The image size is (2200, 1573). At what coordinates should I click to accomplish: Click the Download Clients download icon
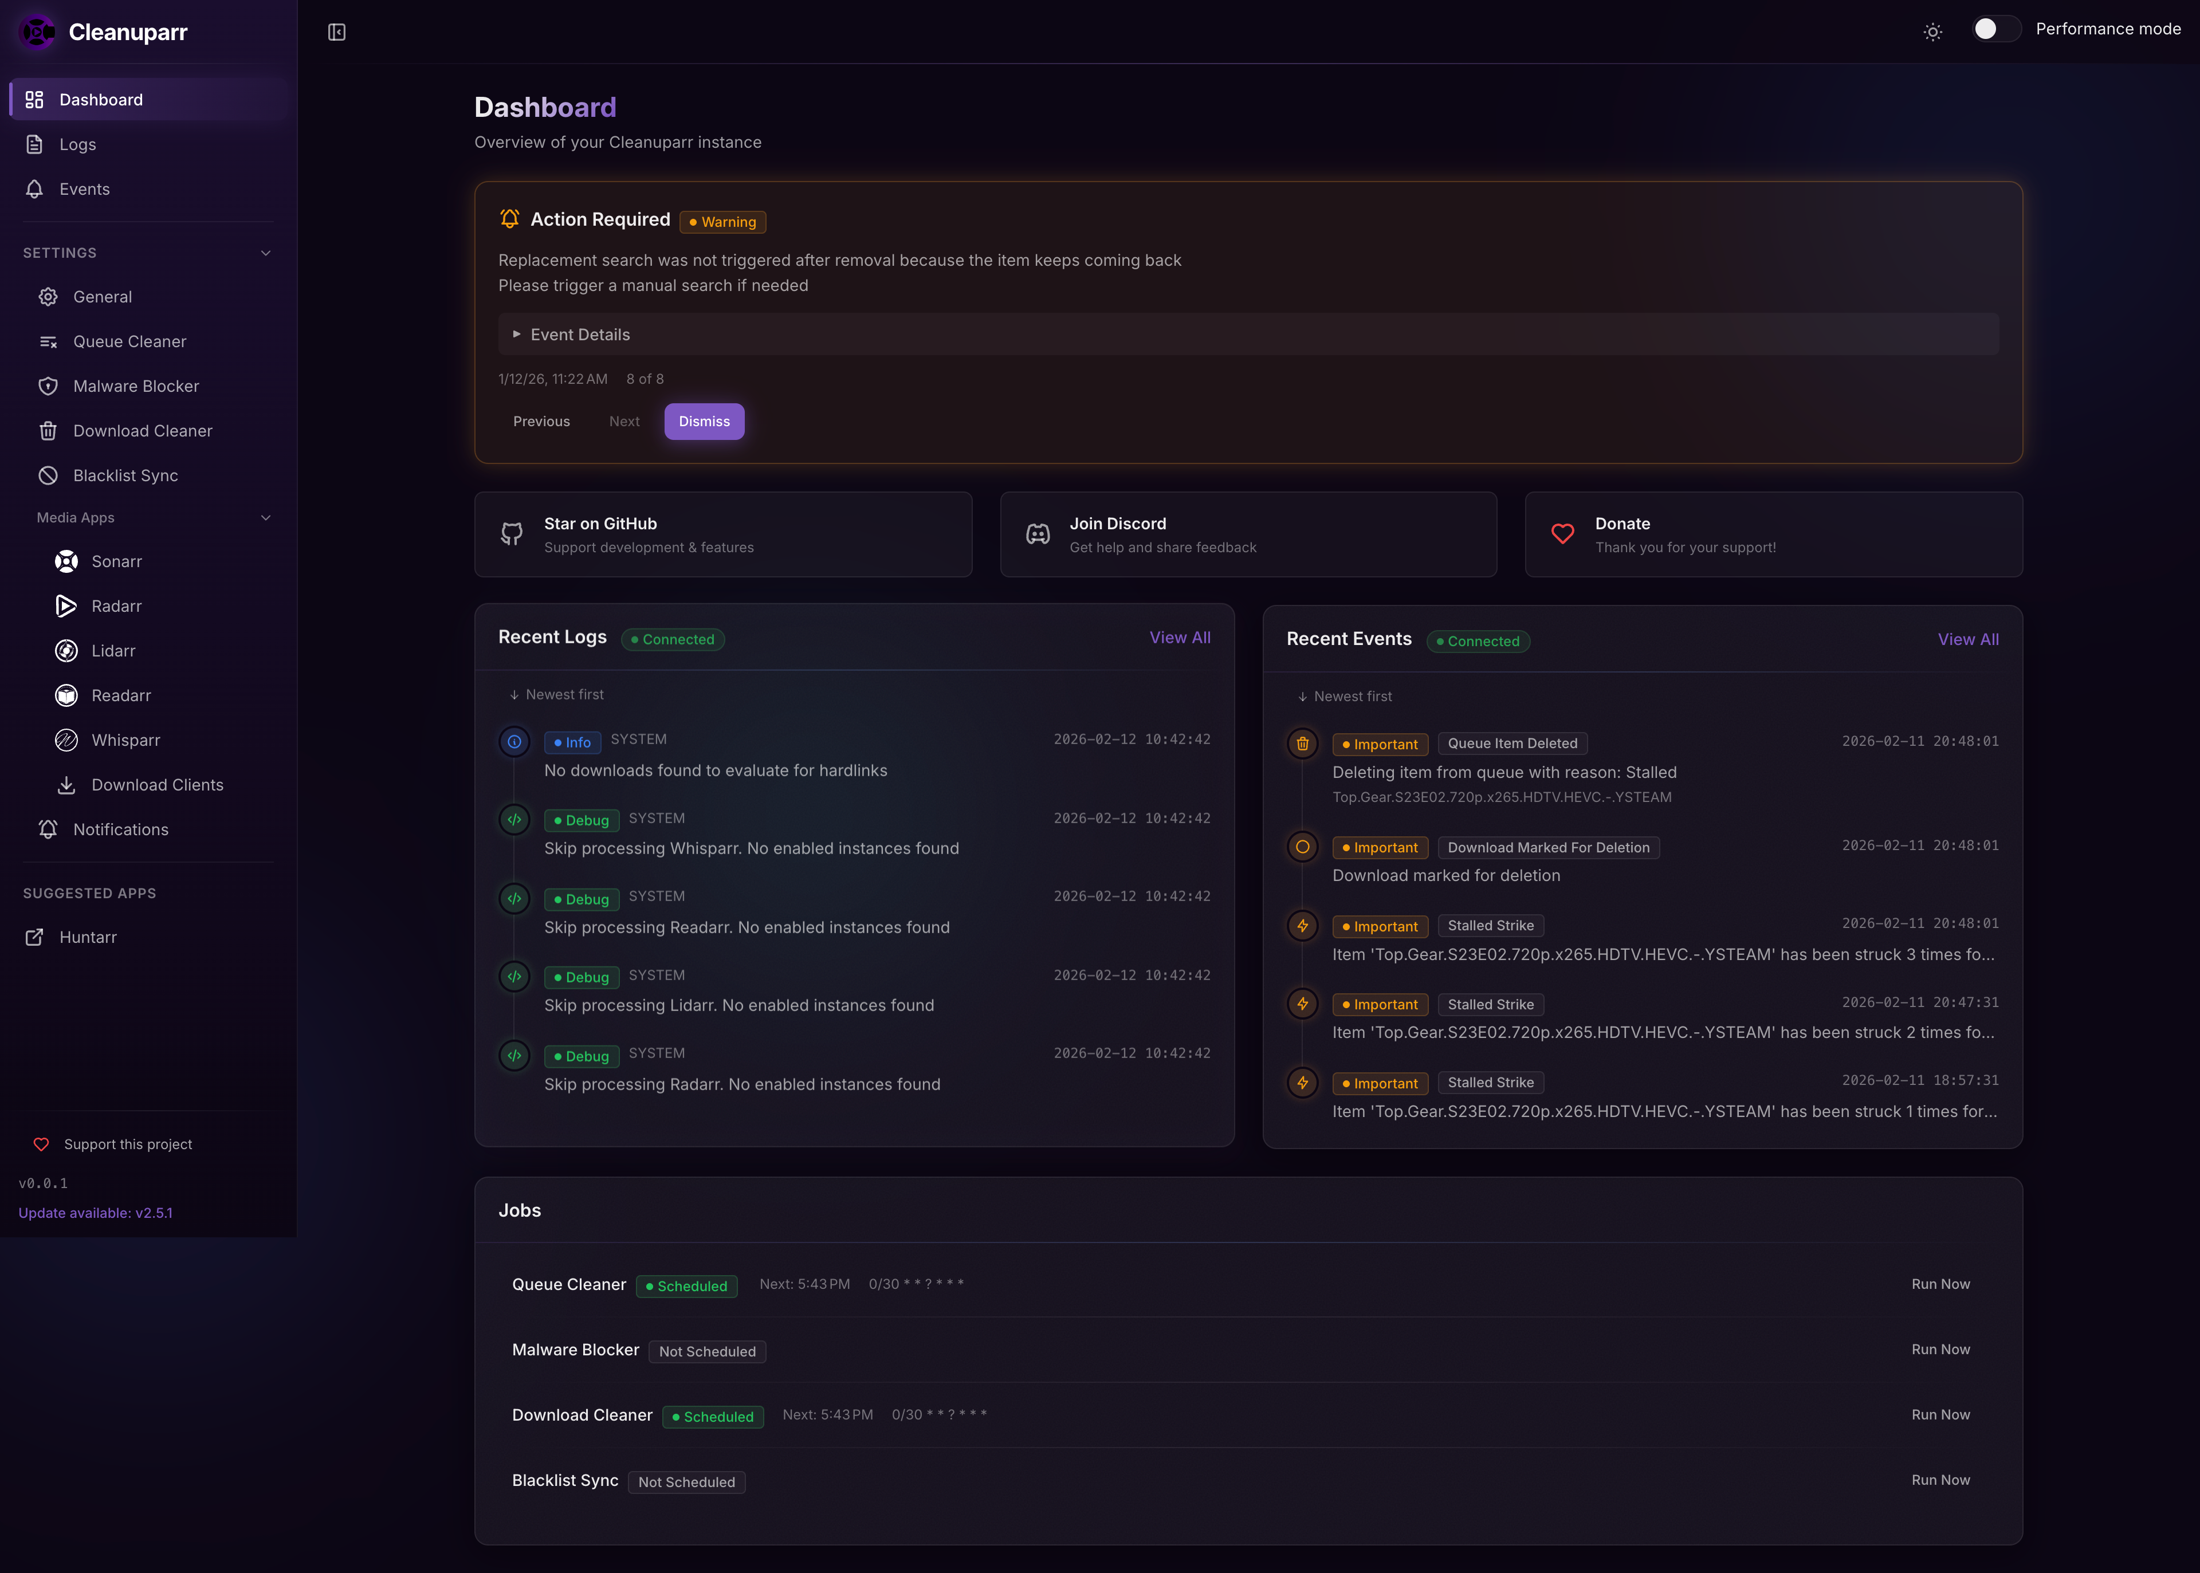[66, 785]
